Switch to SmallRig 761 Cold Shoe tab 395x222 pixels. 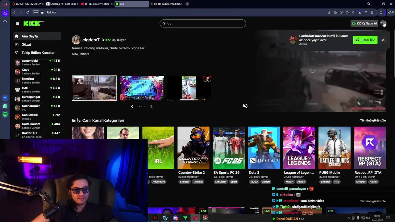(62, 4)
